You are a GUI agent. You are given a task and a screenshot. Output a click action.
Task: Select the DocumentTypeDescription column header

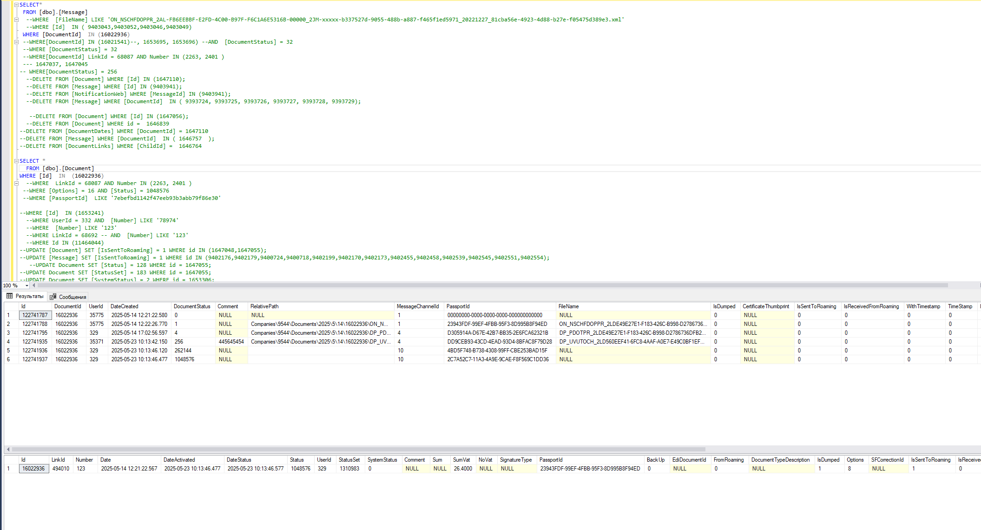click(781, 460)
